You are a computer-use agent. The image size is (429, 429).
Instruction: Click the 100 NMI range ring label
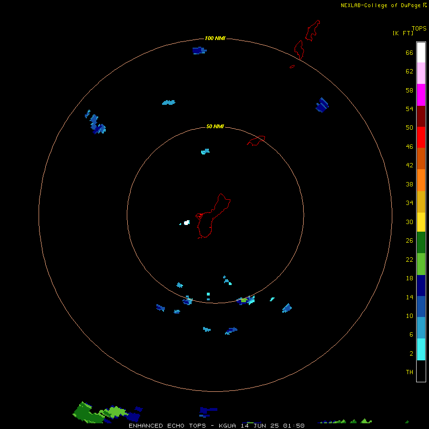215,38
